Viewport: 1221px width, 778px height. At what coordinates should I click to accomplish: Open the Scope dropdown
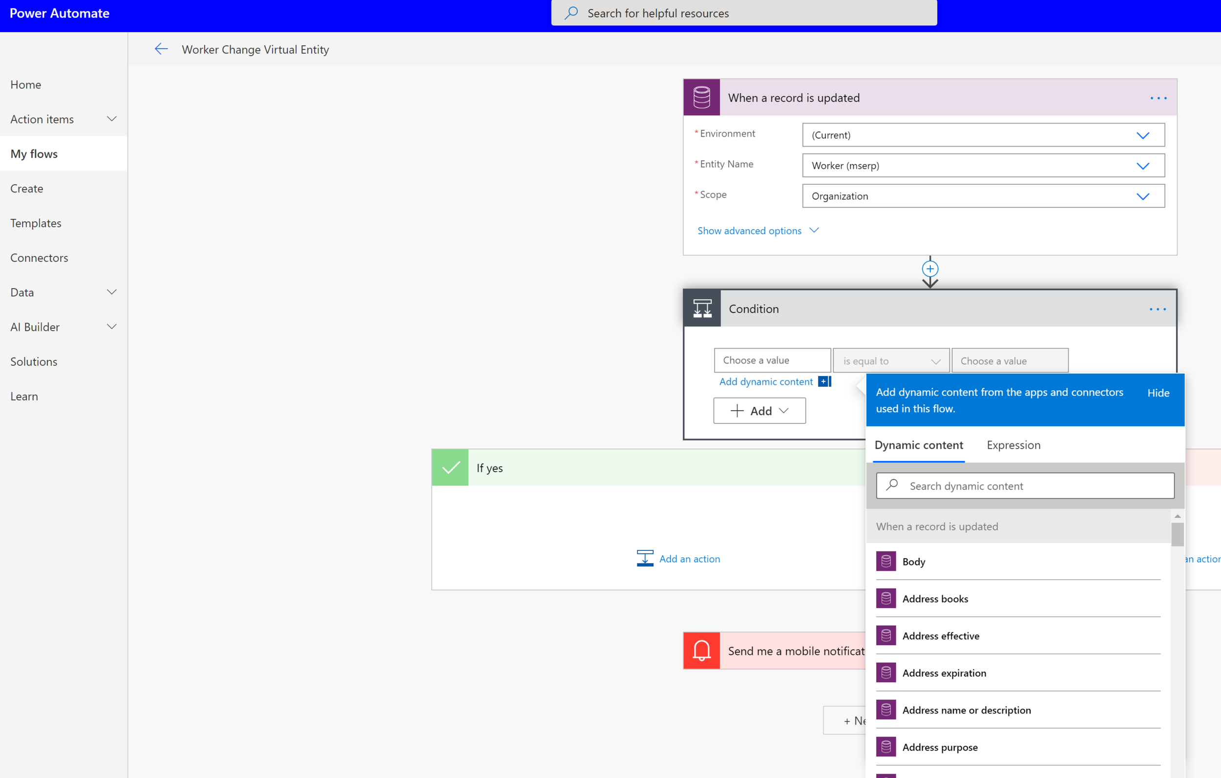pyautogui.click(x=983, y=196)
